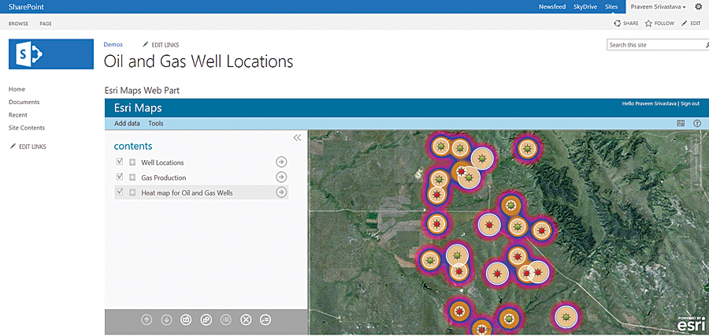Navigate to Home in left menu
This screenshot has height=336, width=709.
coord(17,89)
